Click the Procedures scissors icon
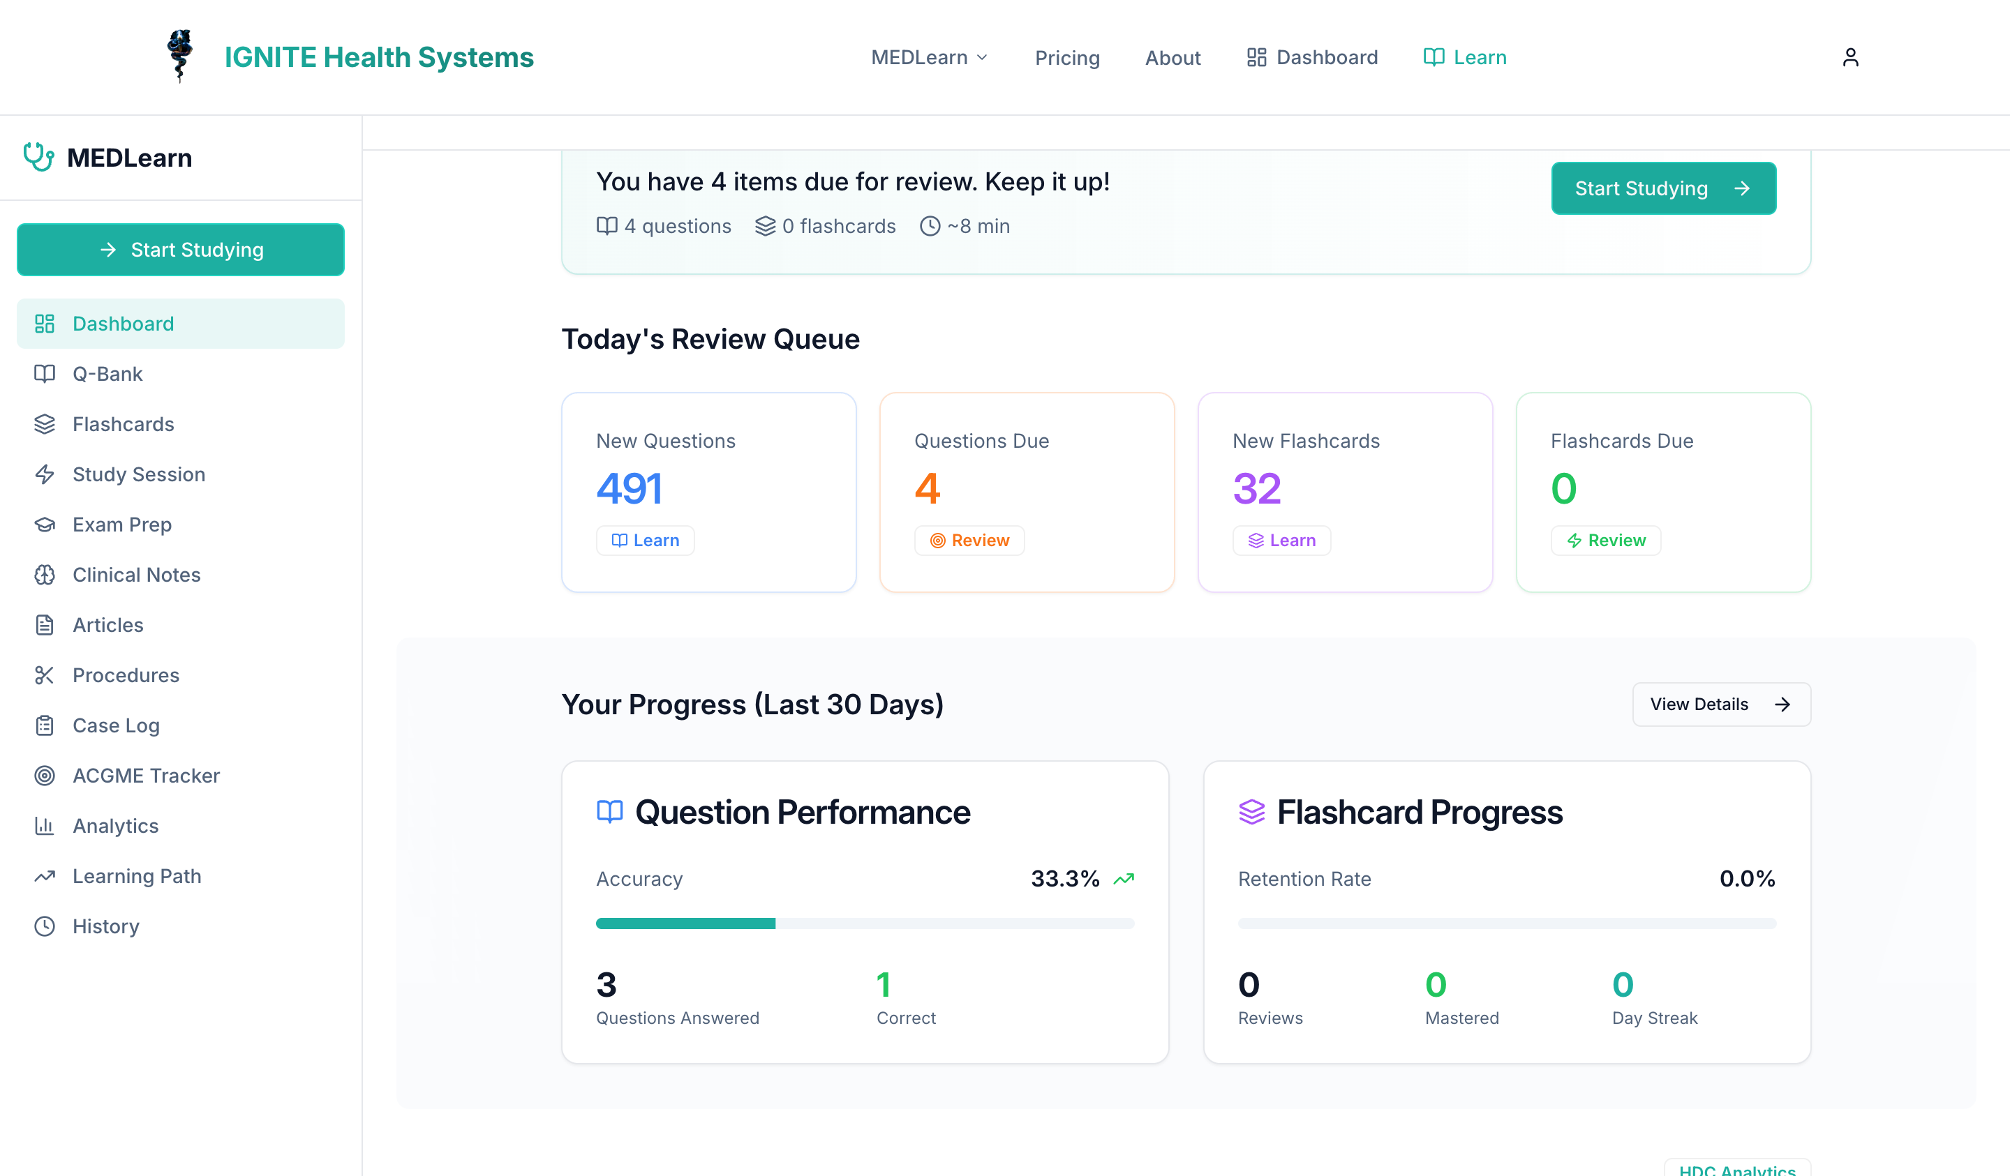2010x1176 pixels. (x=45, y=675)
